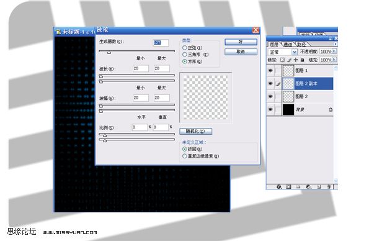
Task: Switch to the 图层 tab
Action: point(274,44)
